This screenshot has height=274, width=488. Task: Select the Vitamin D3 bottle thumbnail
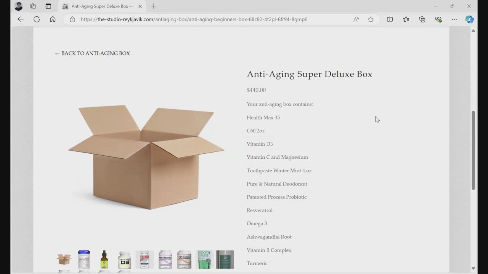124,260
